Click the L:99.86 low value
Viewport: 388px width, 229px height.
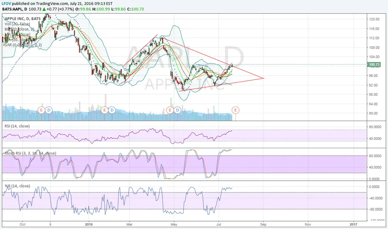[x=119, y=9]
